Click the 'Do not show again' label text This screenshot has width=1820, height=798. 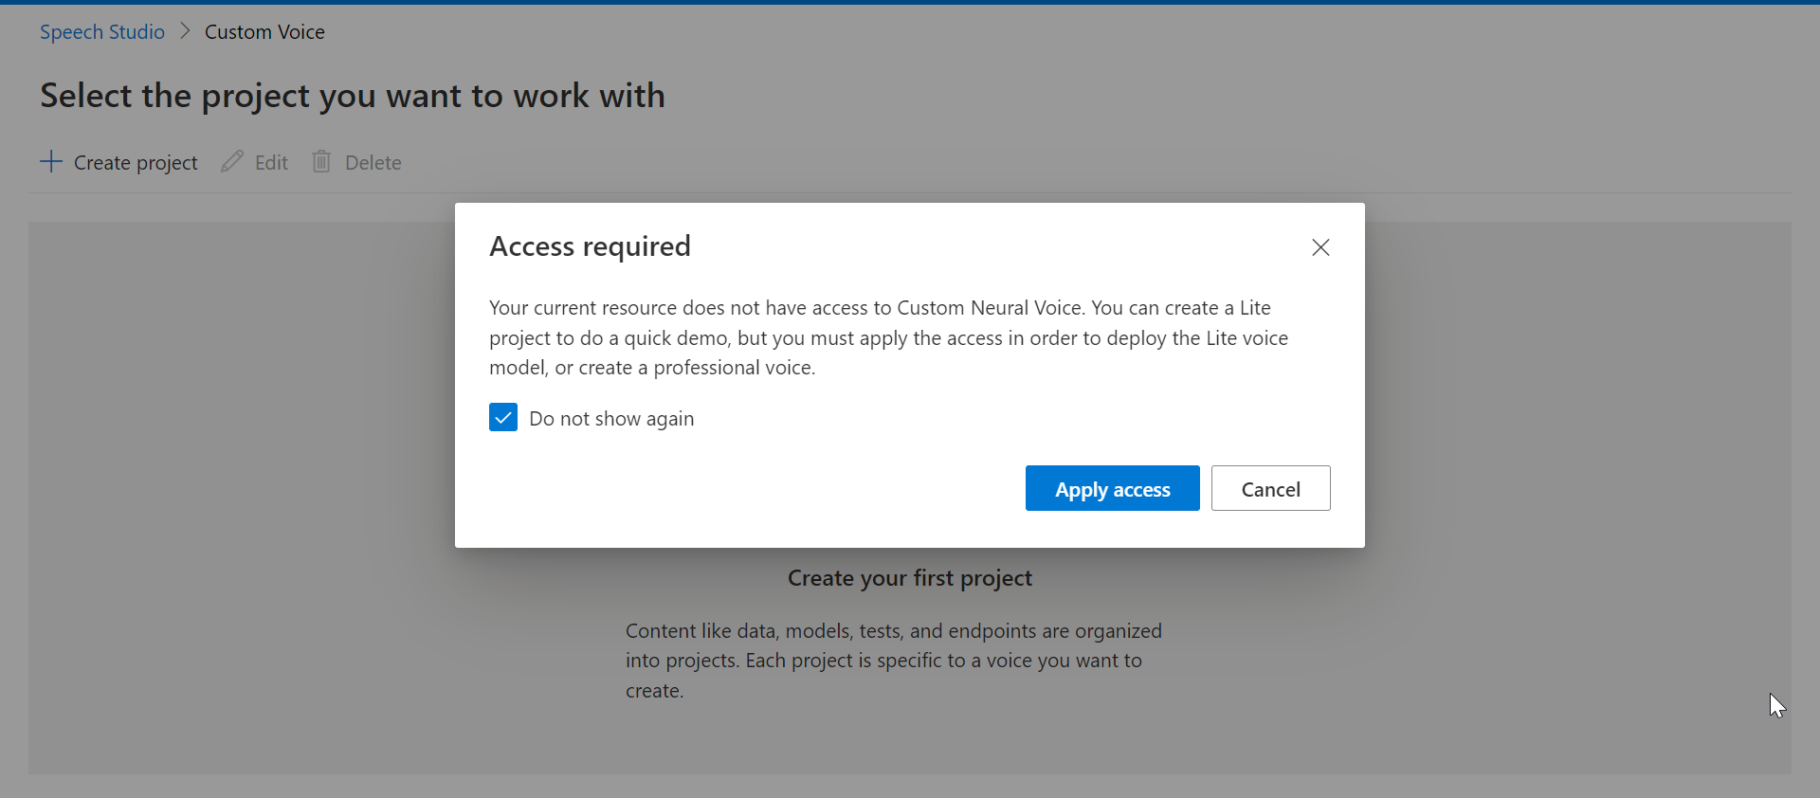coord(611,419)
